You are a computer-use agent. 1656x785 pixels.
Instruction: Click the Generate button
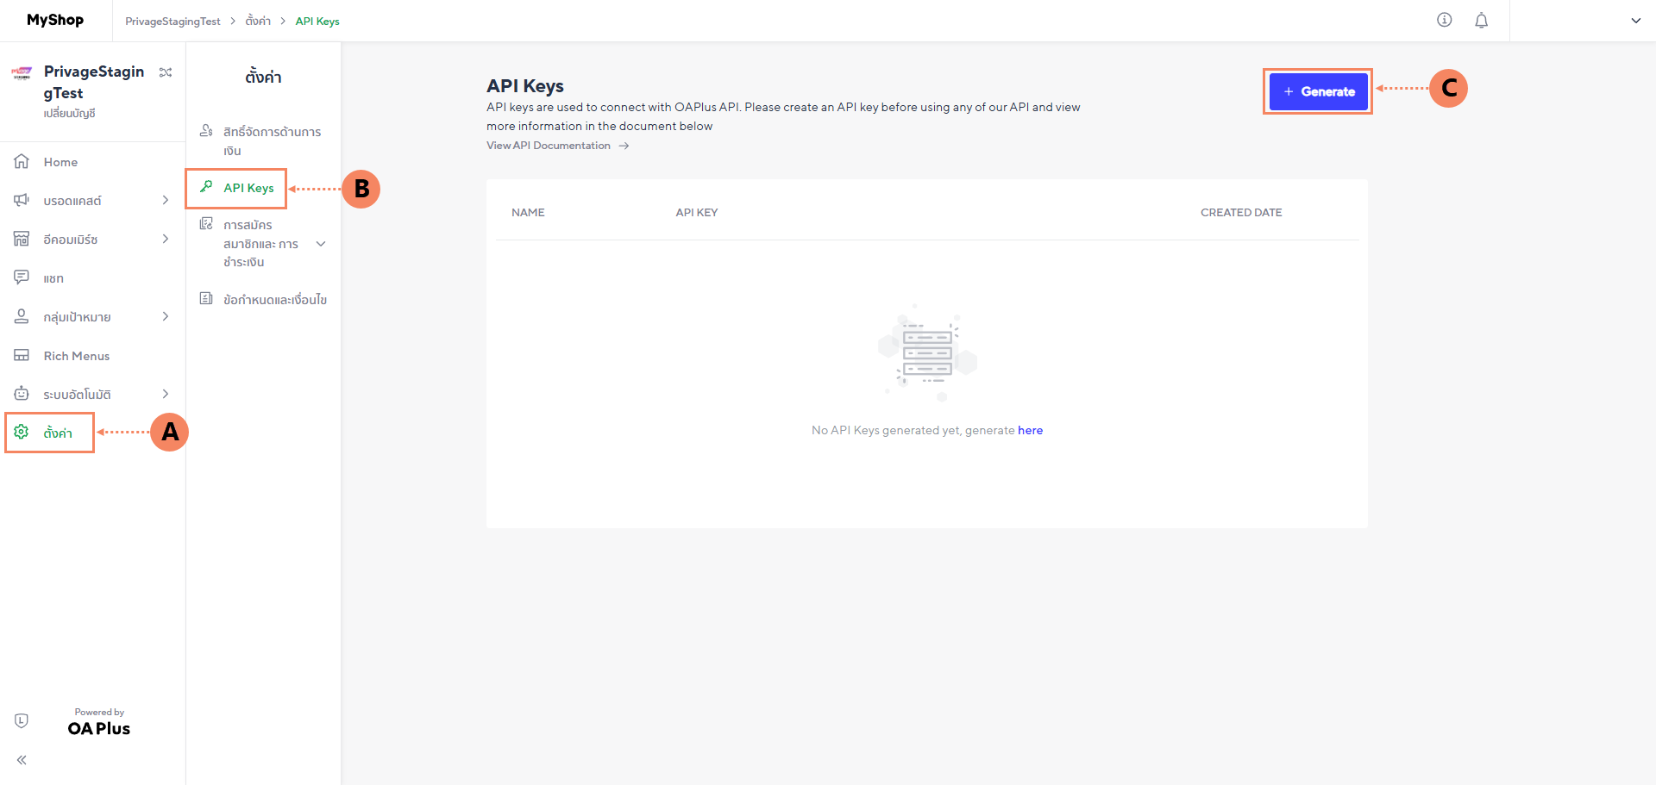pyautogui.click(x=1318, y=91)
